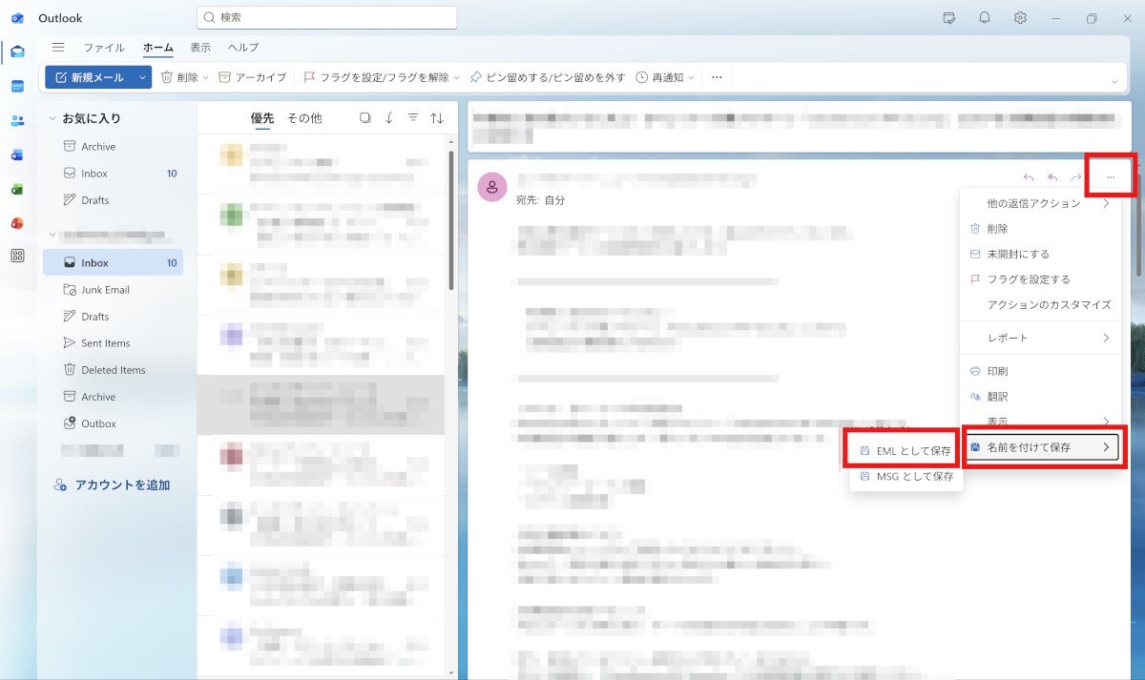Click the reply arrow icon on message
The height and width of the screenshot is (680, 1145).
[x=1029, y=177]
